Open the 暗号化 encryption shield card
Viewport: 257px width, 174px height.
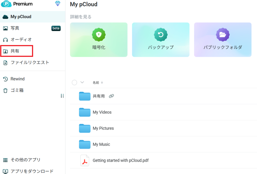pos(99,40)
